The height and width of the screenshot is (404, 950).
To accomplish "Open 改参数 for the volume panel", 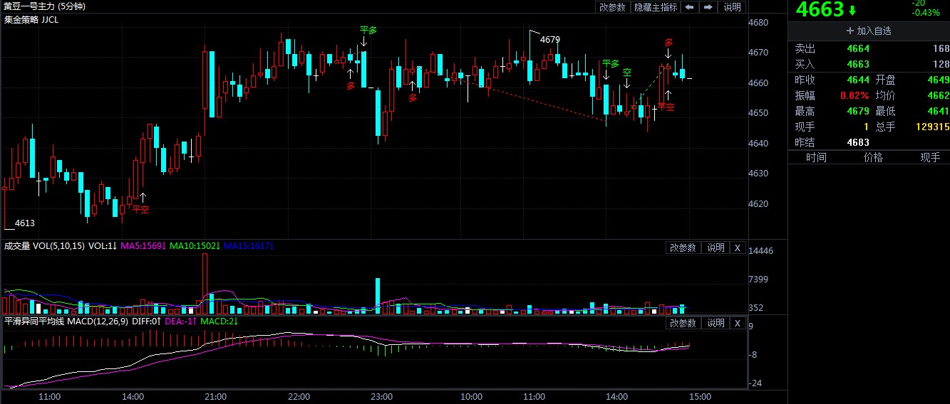I will pyautogui.click(x=682, y=248).
